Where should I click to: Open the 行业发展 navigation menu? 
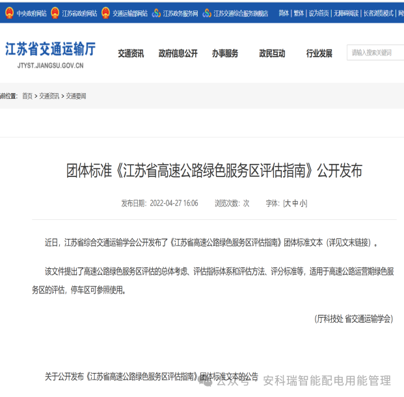(x=319, y=53)
